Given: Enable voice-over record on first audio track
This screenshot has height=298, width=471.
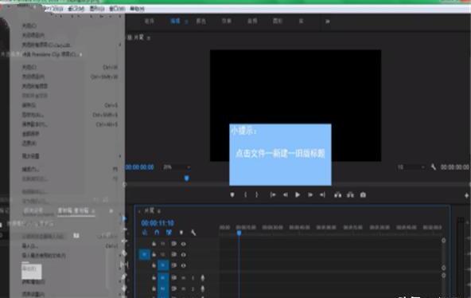Looking at the screenshot, I should tap(203, 278).
